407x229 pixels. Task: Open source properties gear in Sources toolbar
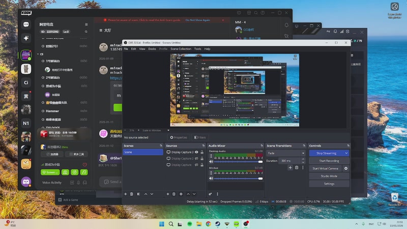(181, 194)
